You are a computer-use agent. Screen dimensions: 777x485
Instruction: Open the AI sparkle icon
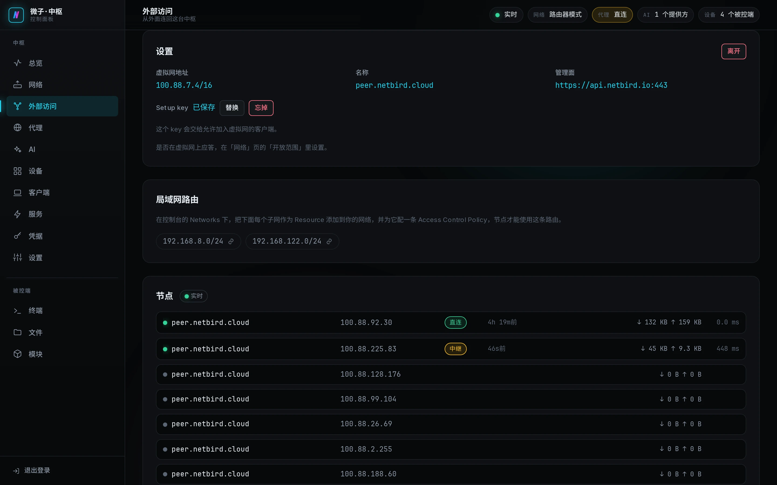pos(17,149)
